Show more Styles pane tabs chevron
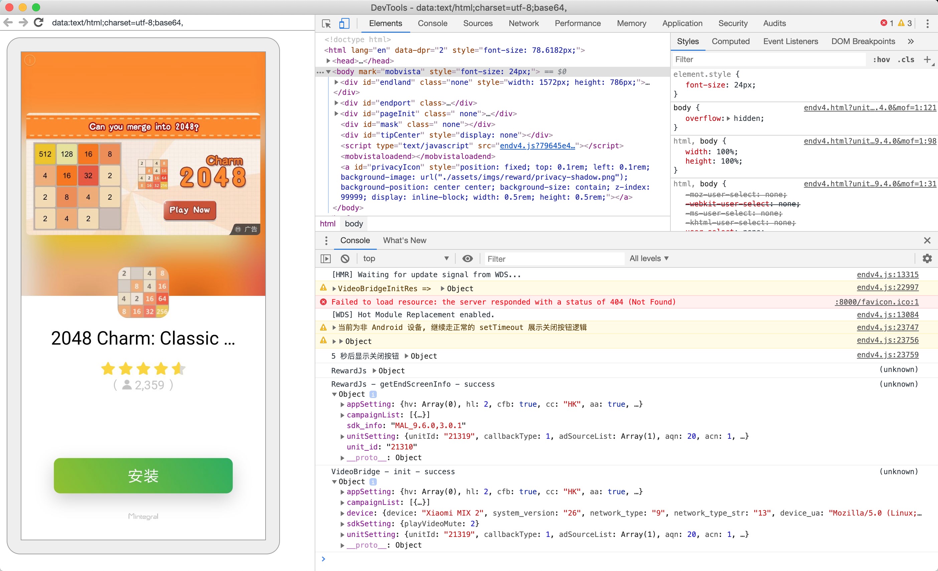 click(911, 41)
